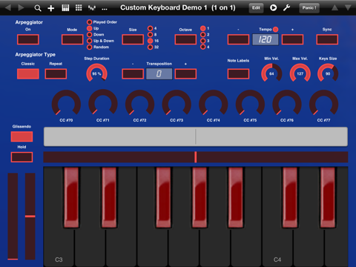
Task: Go back with the left arrow icon
Action: (8, 7)
